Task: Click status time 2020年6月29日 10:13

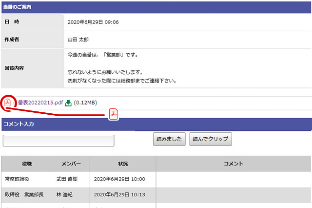Action: [119, 195]
